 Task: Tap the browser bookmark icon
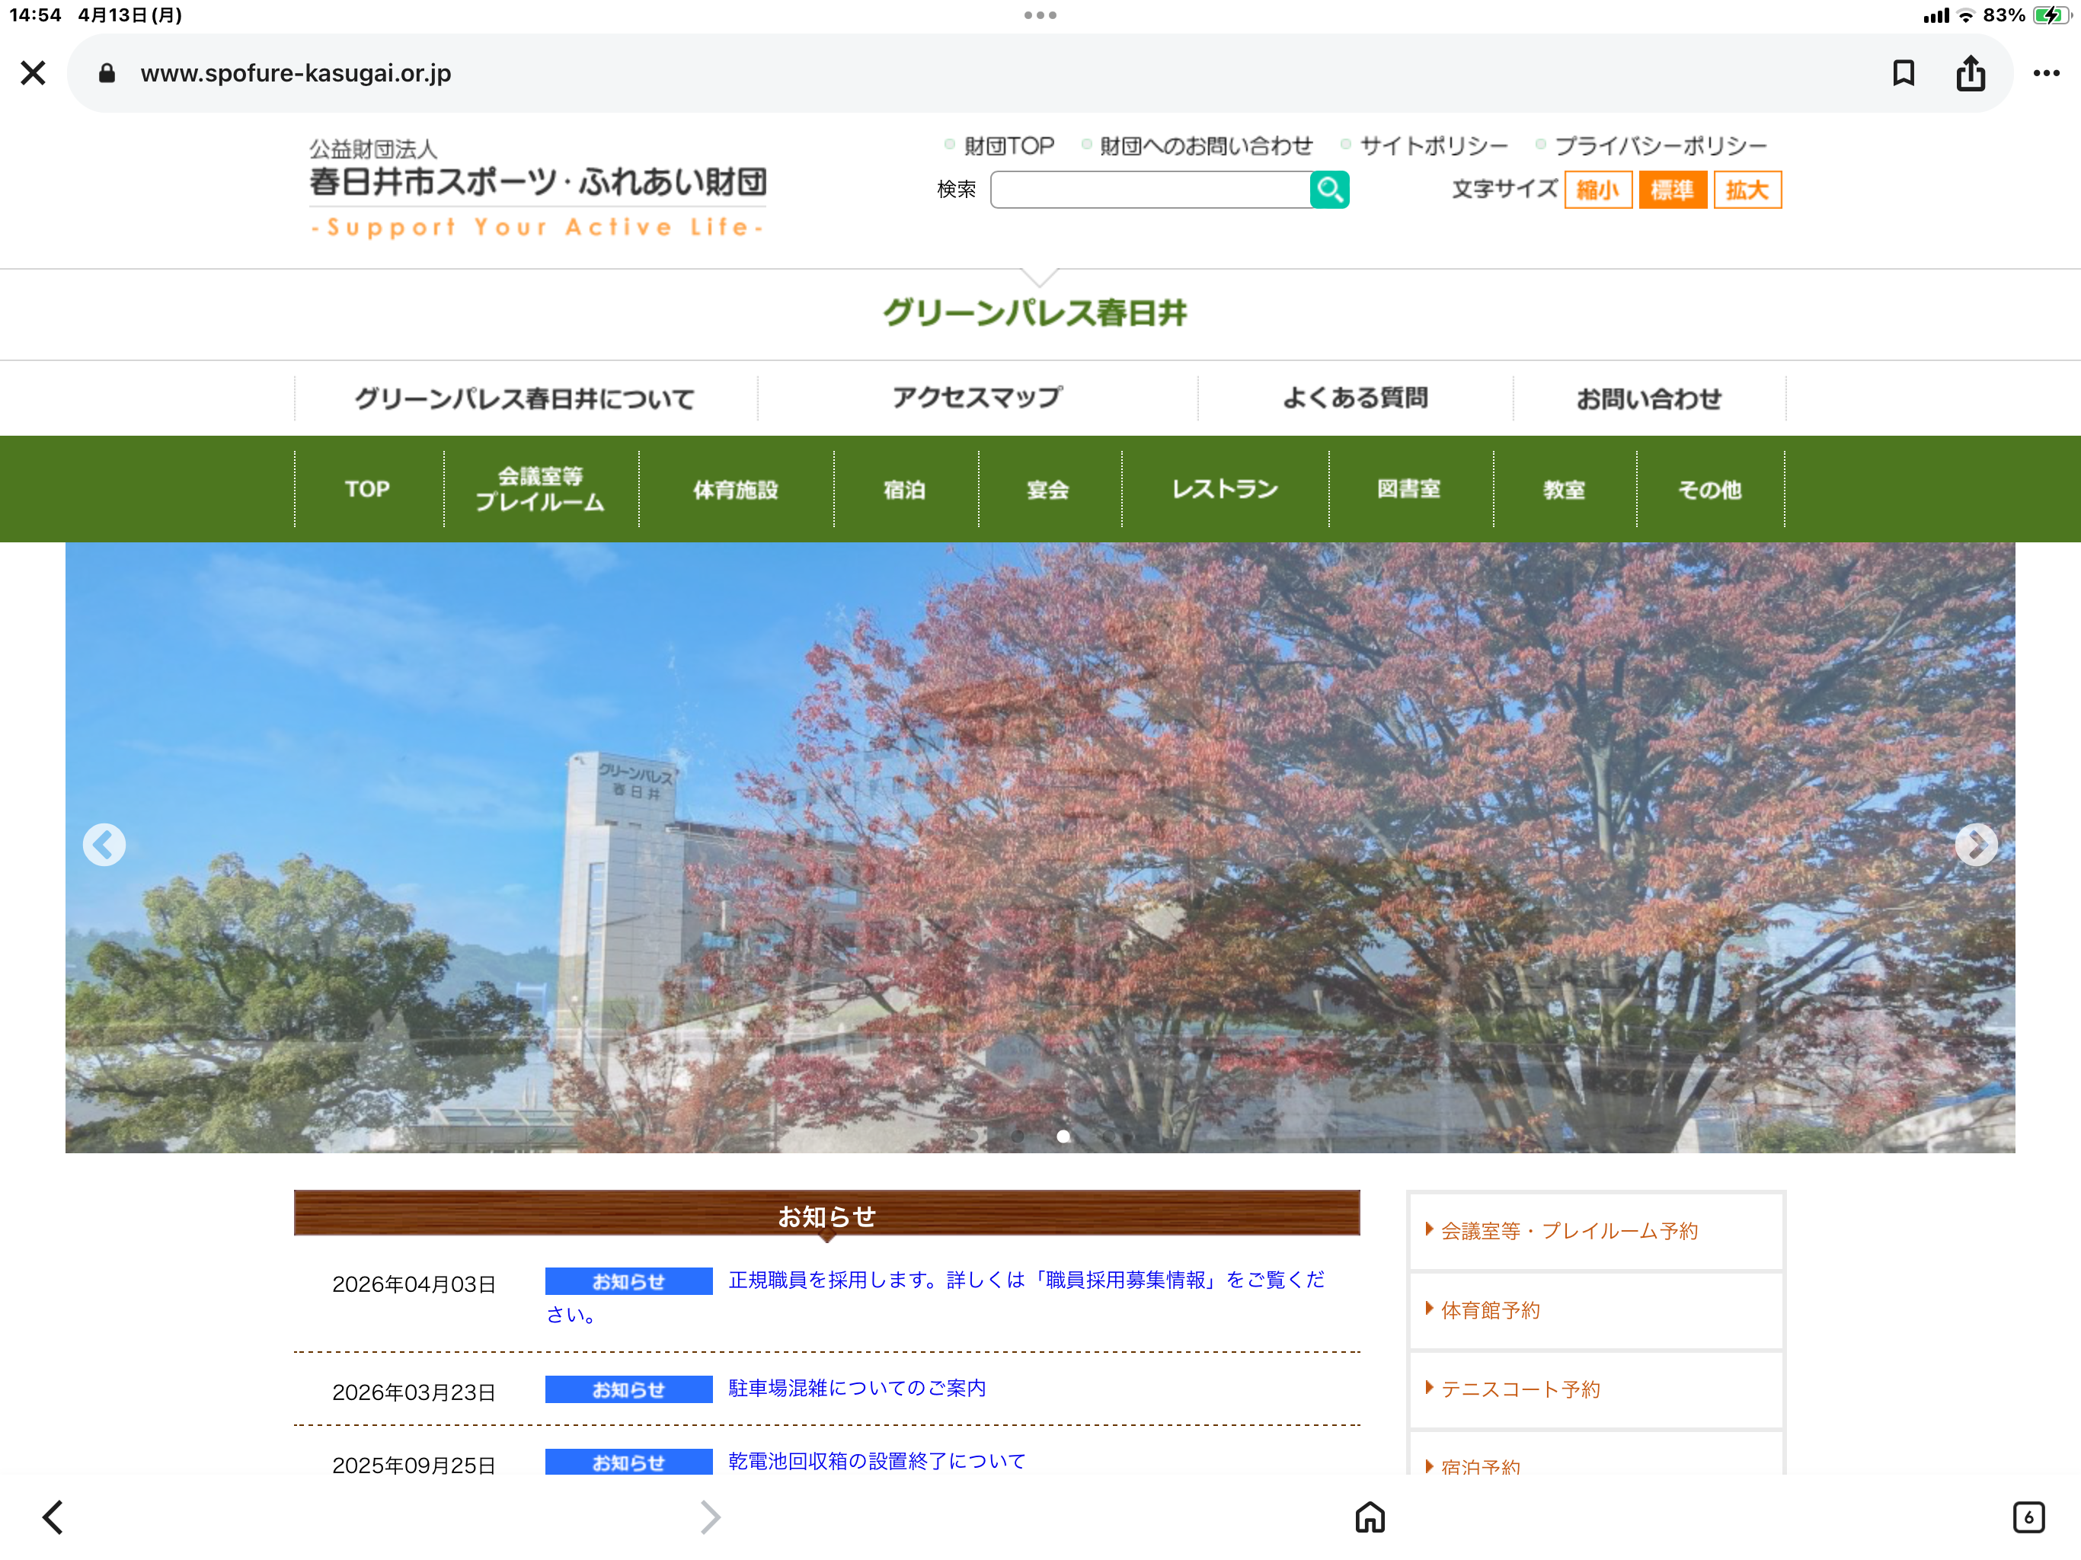click(x=1904, y=73)
